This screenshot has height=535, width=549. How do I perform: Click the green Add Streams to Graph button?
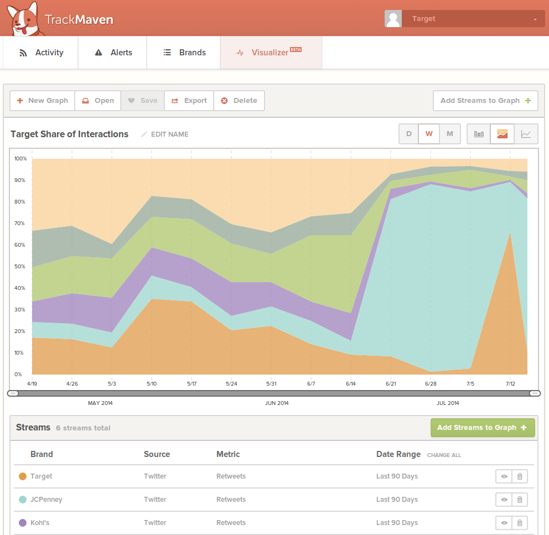tap(483, 428)
